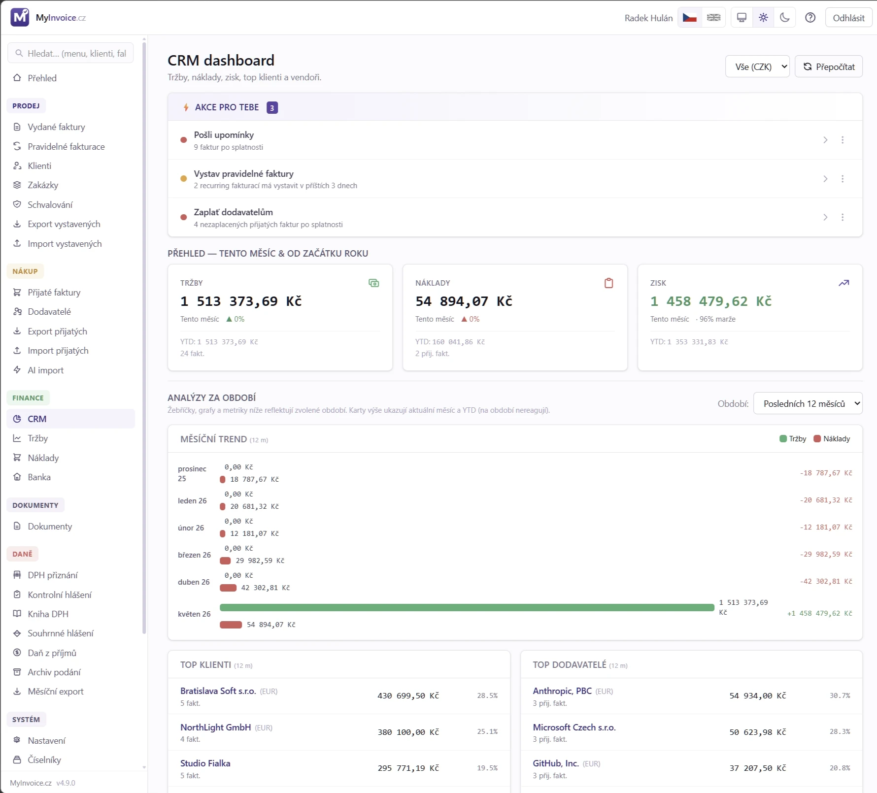877x793 pixels.
Task: Click the MyInvoice logo icon
Action: pyautogui.click(x=20, y=17)
